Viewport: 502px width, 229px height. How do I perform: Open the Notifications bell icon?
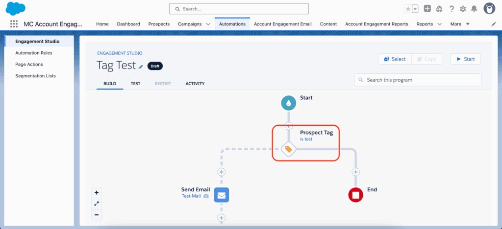click(x=474, y=9)
